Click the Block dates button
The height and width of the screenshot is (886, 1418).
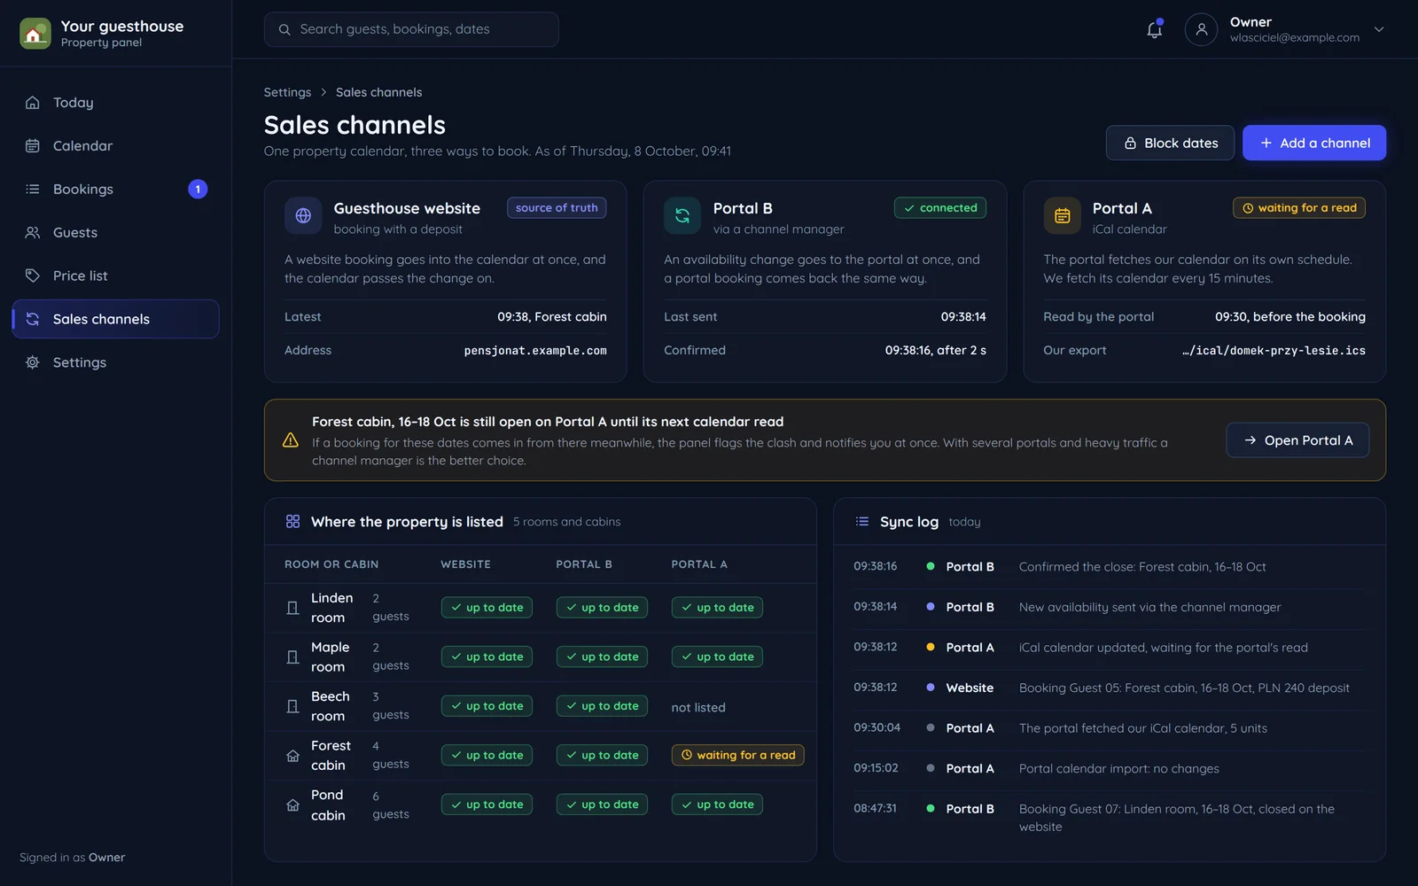tap(1170, 143)
